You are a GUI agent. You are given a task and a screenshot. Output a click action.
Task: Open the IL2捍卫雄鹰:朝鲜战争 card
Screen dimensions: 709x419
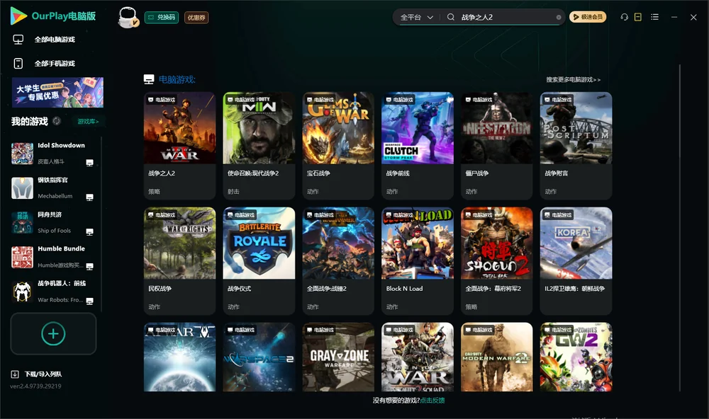click(576, 261)
